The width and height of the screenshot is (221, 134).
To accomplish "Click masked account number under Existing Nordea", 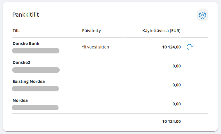I will click(x=35, y=89).
